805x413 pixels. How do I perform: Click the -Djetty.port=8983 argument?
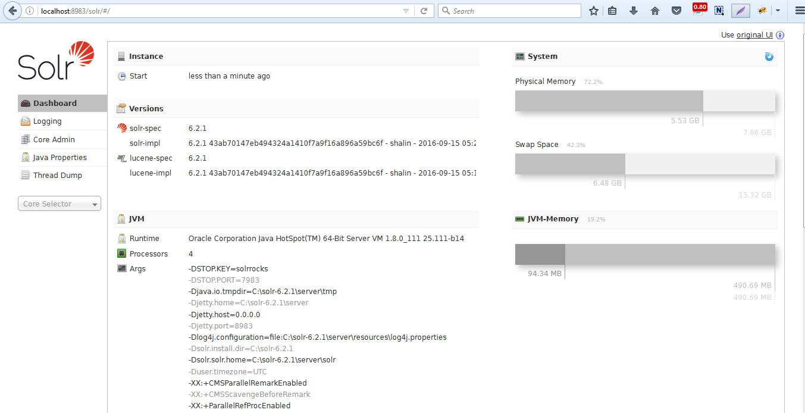[221, 326]
